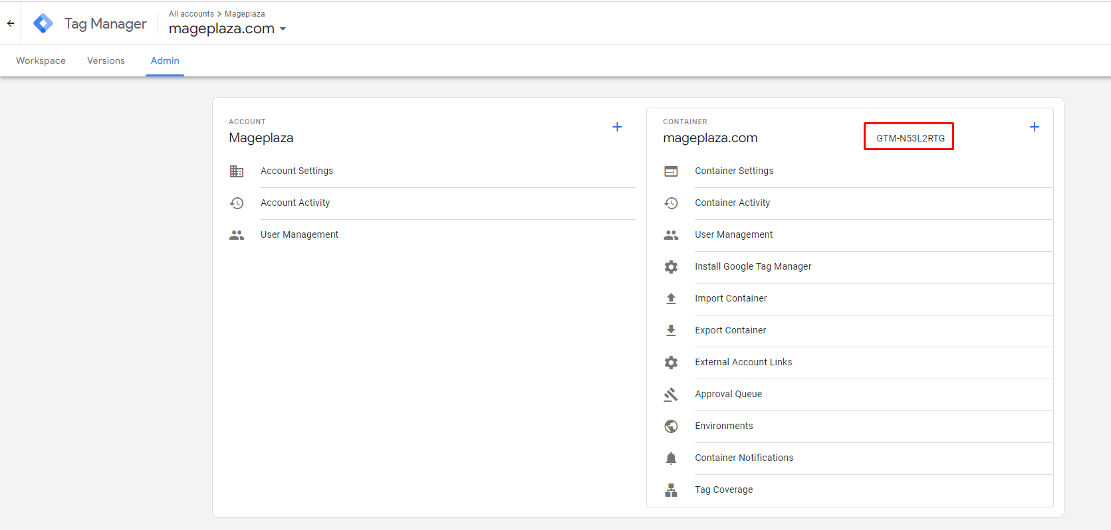Click the mageplaza.com container name heading

pyautogui.click(x=710, y=137)
